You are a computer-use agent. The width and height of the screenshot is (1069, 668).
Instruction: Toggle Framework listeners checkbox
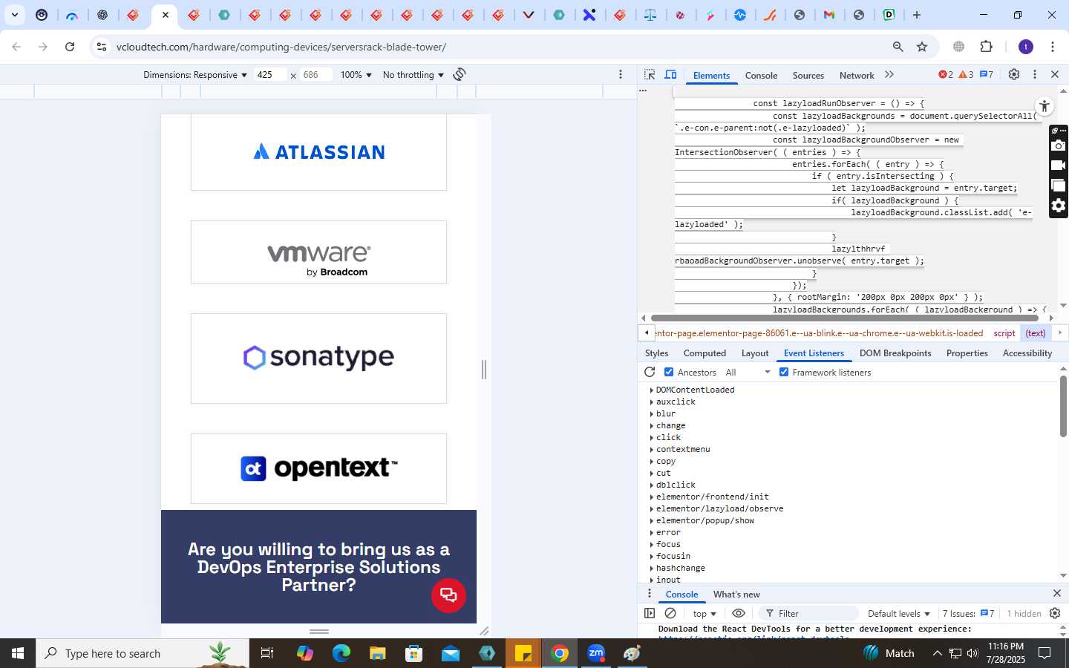point(784,372)
